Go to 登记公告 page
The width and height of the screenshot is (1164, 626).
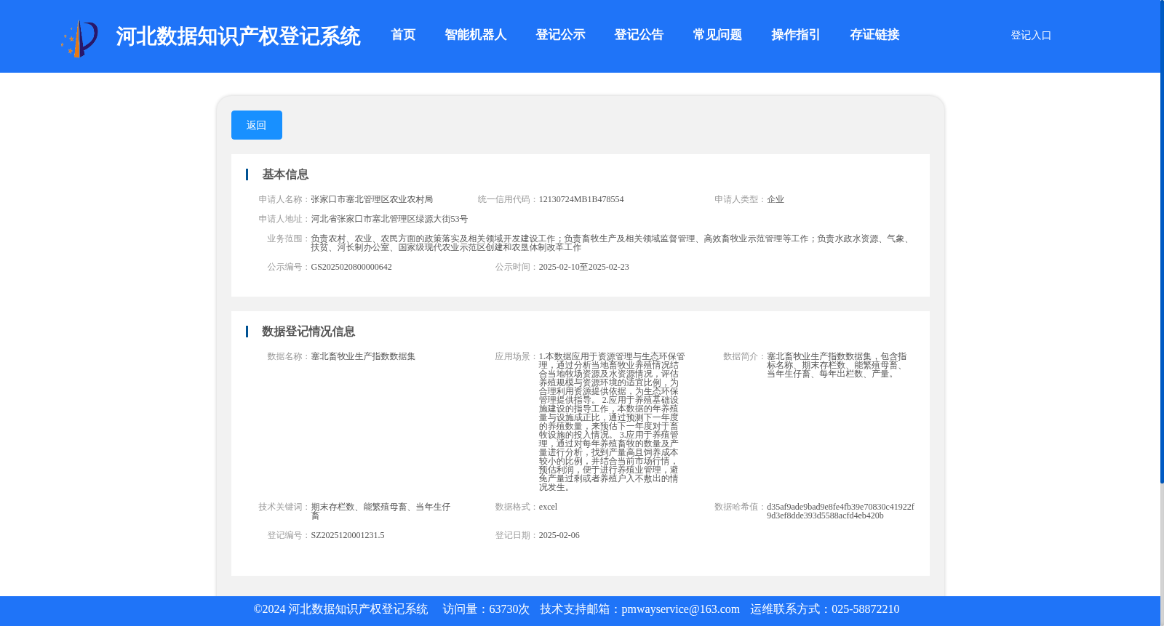pyautogui.click(x=639, y=35)
